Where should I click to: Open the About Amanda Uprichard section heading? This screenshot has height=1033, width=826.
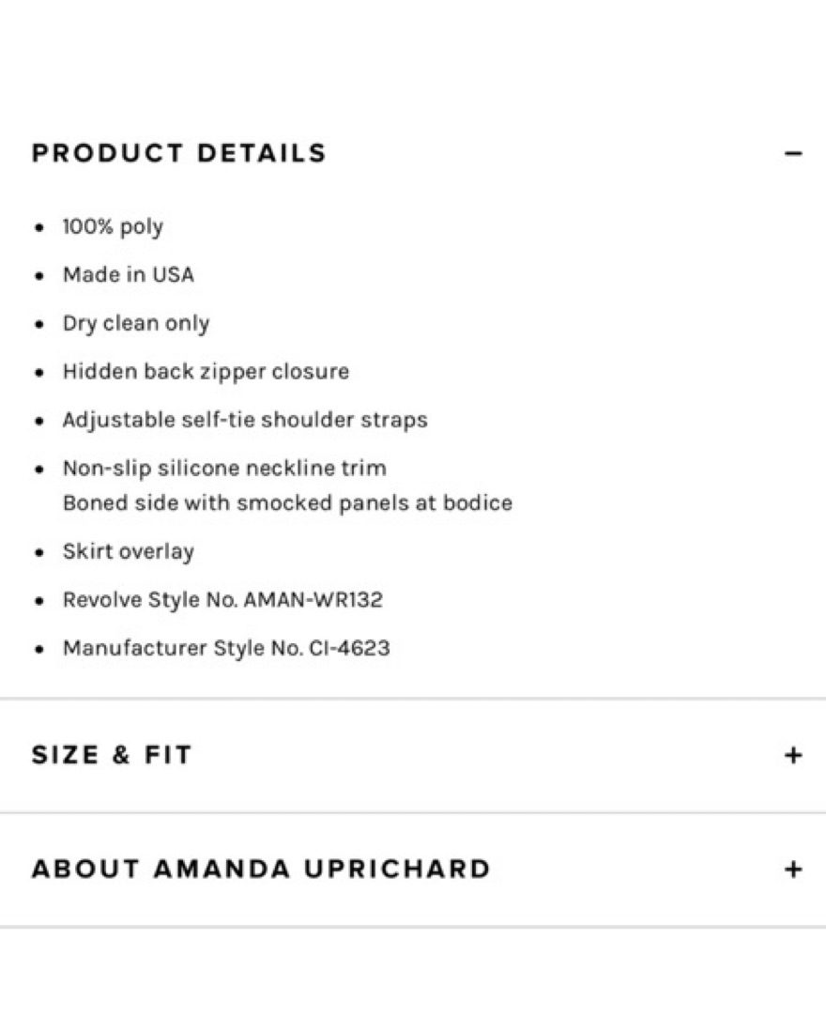261,869
